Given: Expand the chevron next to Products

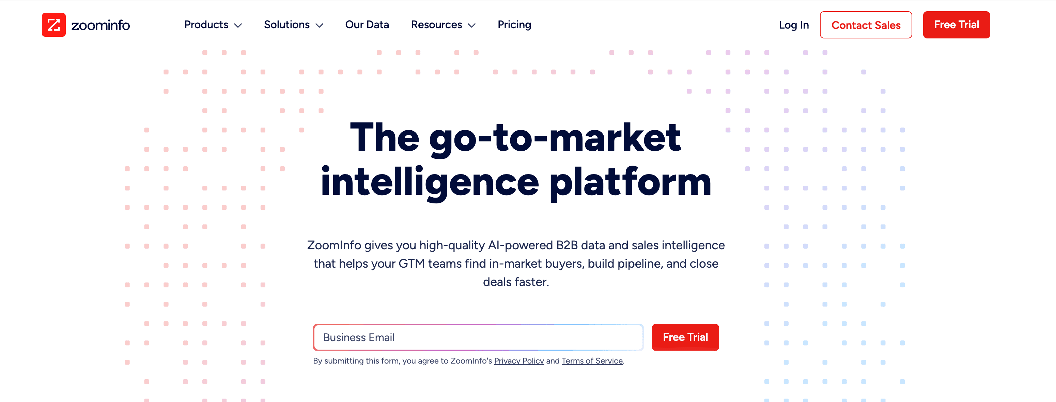Looking at the screenshot, I should pos(238,26).
